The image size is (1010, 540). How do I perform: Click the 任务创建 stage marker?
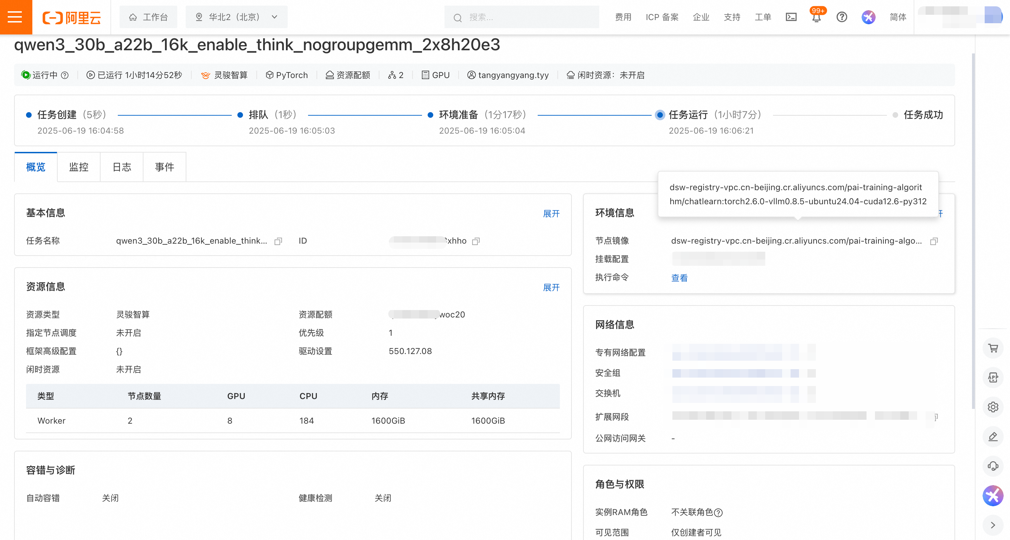[x=28, y=115]
